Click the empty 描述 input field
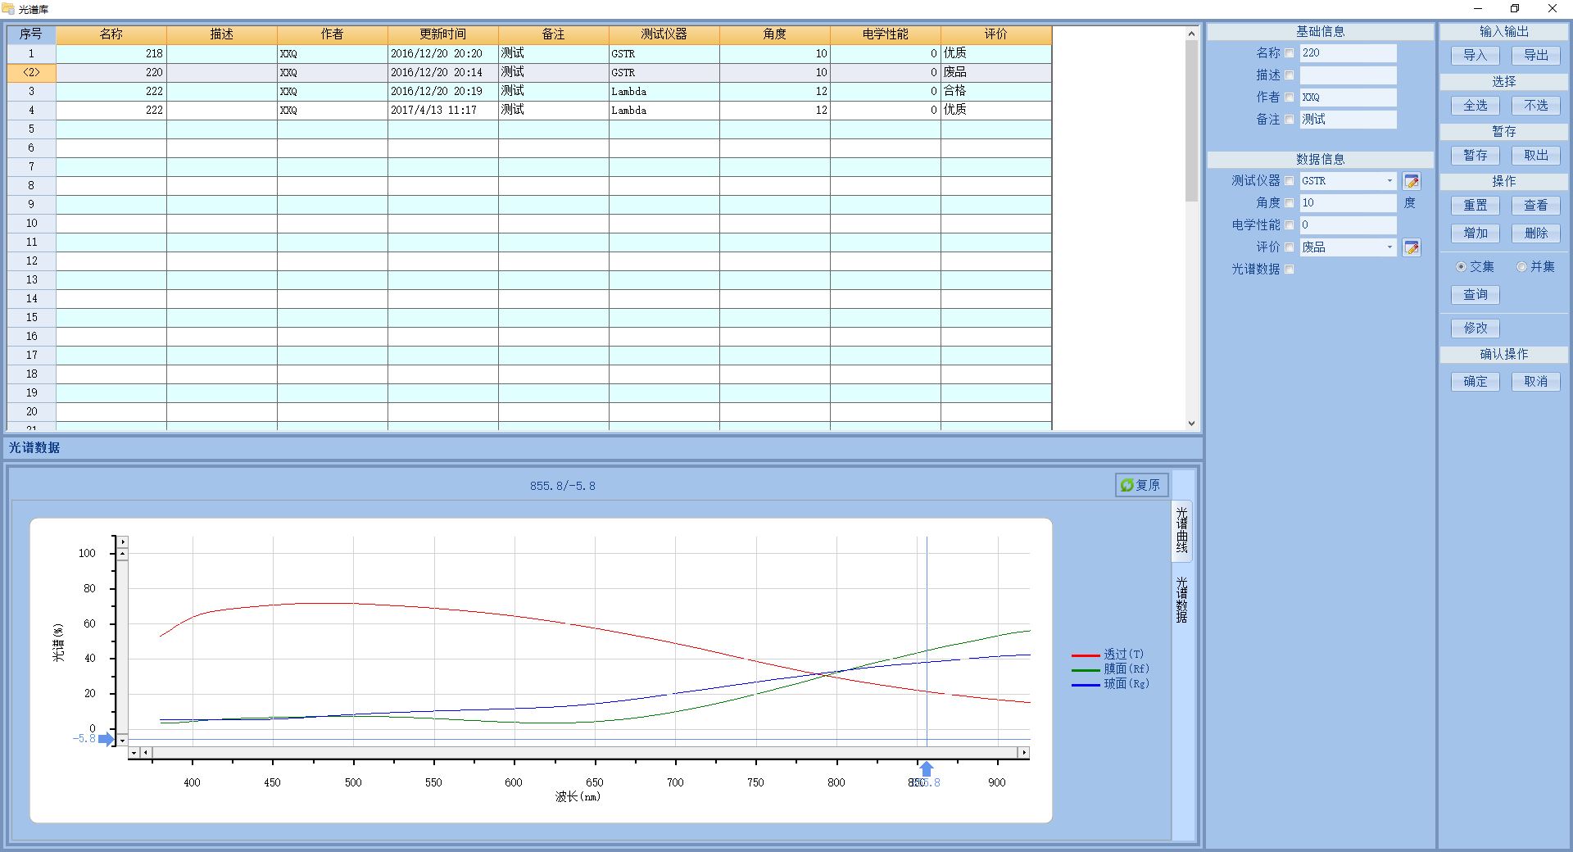Image resolution: width=1573 pixels, height=852 pixels. 1348,75
